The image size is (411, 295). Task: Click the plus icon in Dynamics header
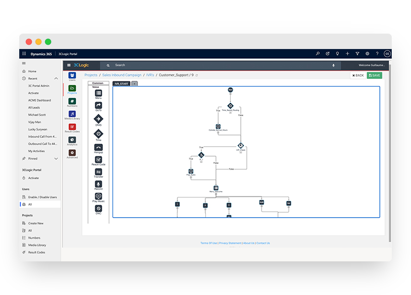pyautogui.click(x=347, y=54)
